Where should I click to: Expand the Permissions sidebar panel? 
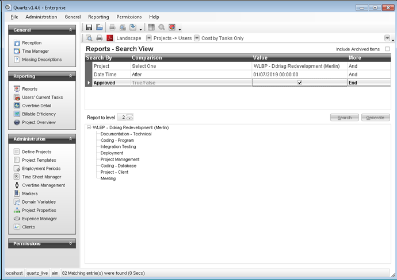coord(71,244)
